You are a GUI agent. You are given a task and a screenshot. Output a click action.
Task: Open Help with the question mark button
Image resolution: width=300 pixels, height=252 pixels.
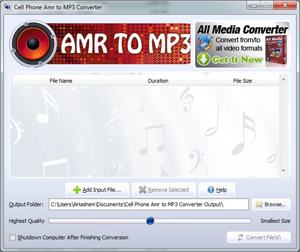[217, 190]
